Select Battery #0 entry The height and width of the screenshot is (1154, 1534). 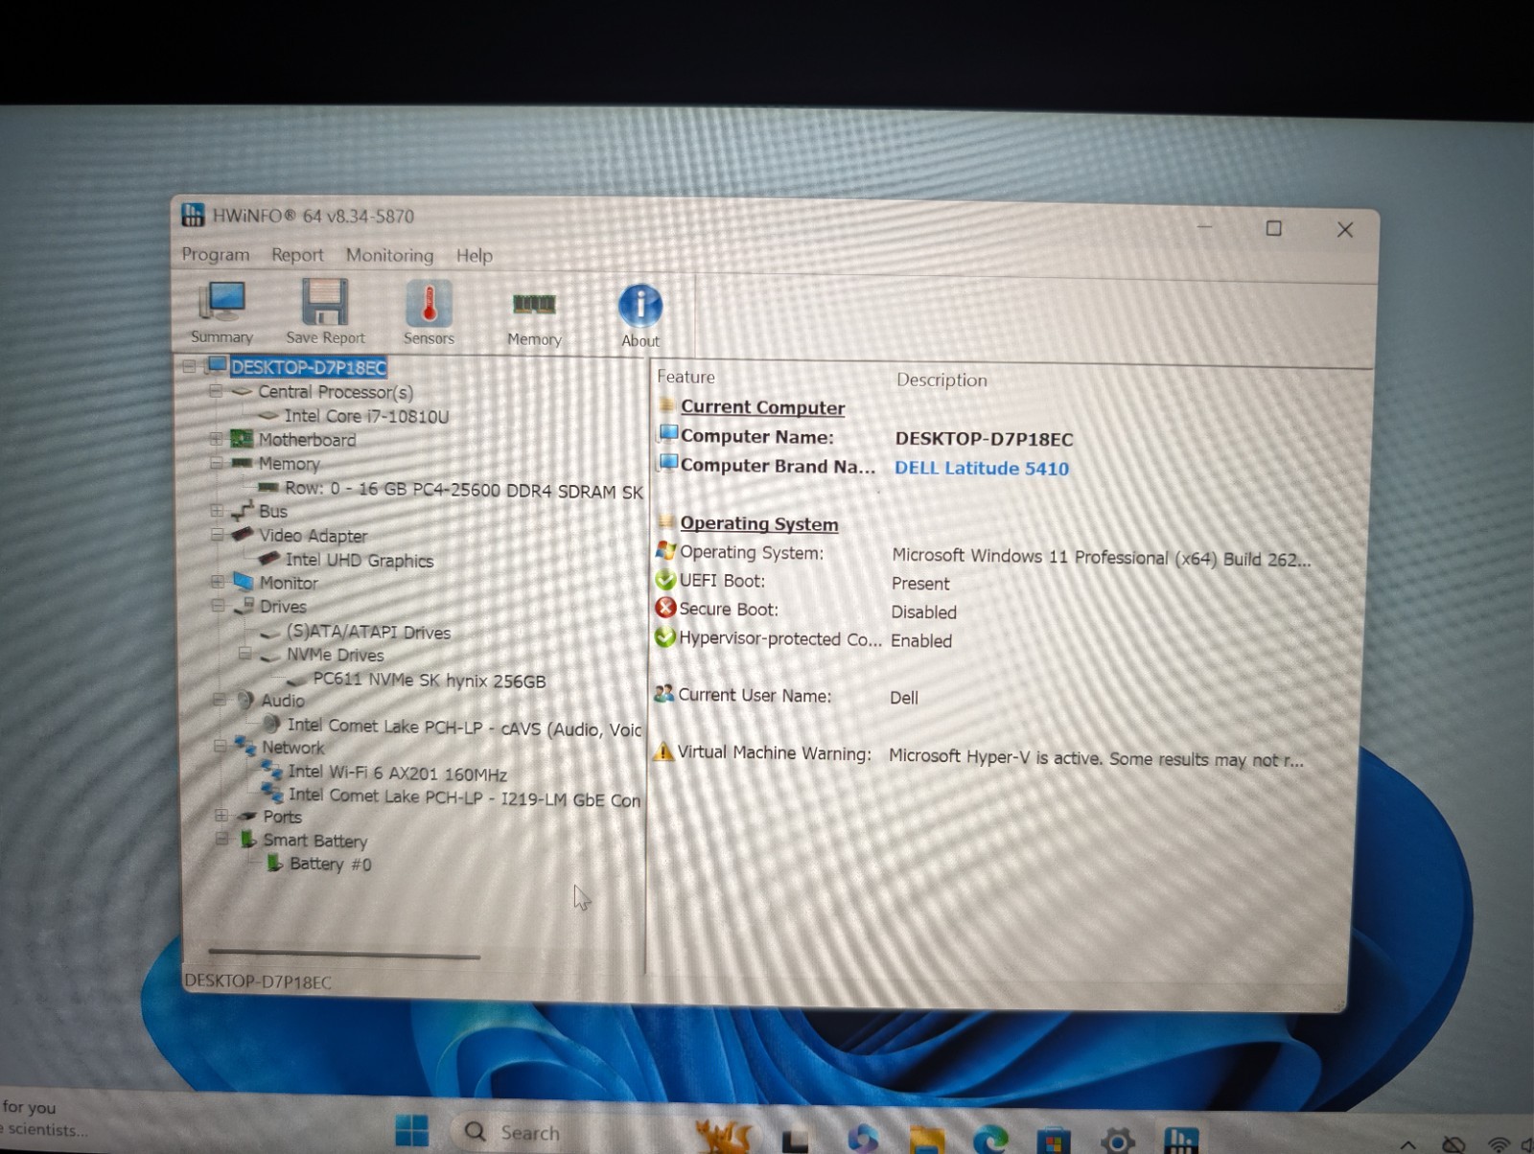(331, 865)
